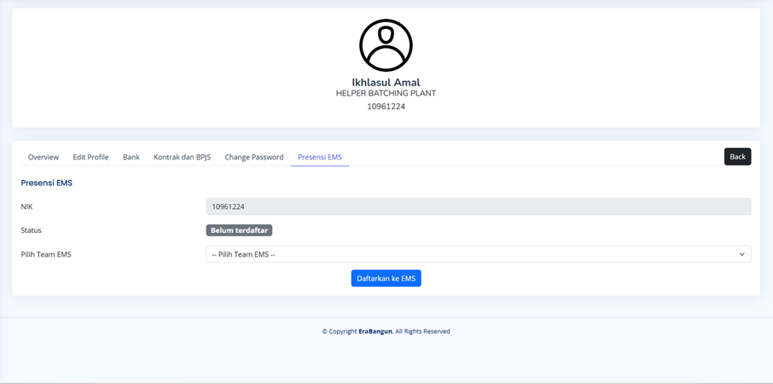773x384 pixels.
Task: Click the NIK field showing 10961224
Action: [x=478, y=207]
